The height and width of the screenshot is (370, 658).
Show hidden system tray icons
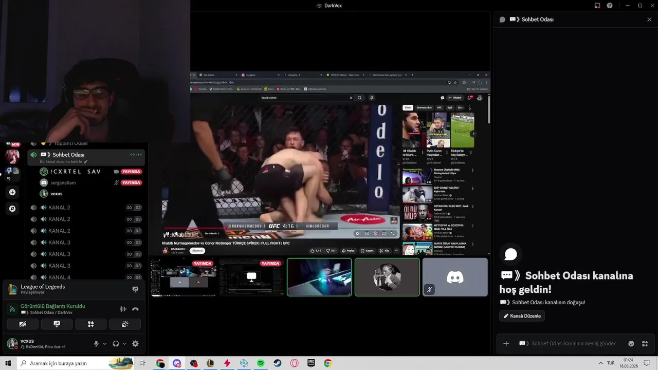600,363
